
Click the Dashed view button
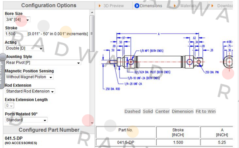pos(132,111)
